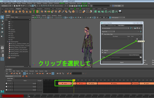The image size is (154, 98).
Task: Expand the Settings section
Action: pyautogui.click(x=102, y=50)
